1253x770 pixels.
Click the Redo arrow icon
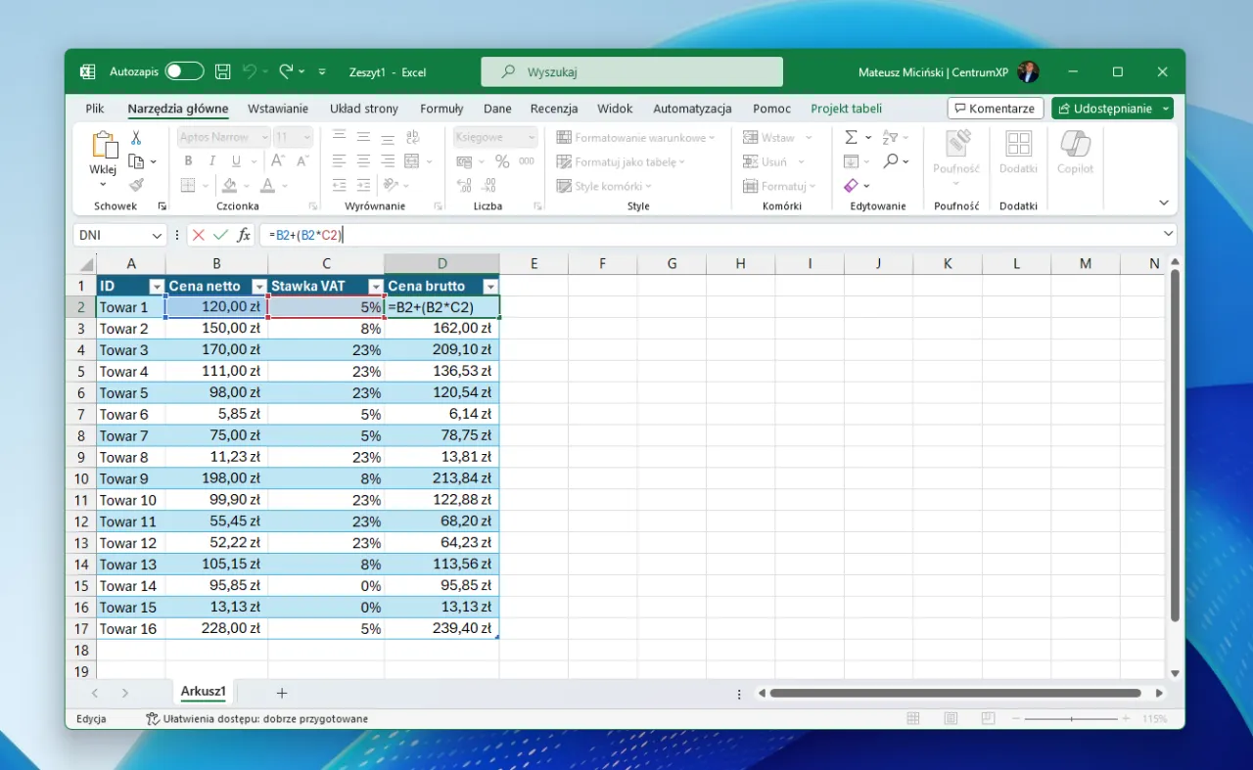[x=286, y=71]
